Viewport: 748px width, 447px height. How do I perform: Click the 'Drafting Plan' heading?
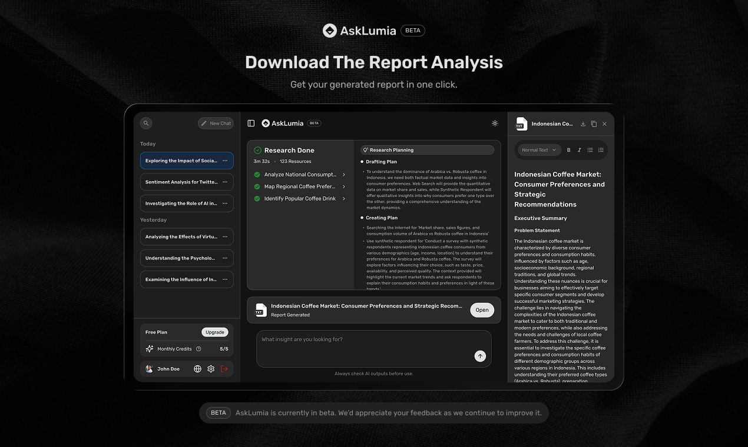(x=382, y=162)
